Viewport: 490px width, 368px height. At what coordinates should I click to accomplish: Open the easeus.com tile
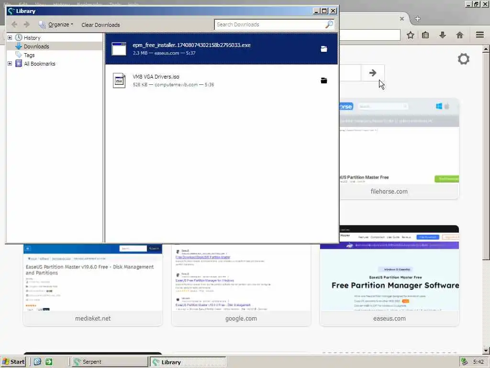point(390,276)
